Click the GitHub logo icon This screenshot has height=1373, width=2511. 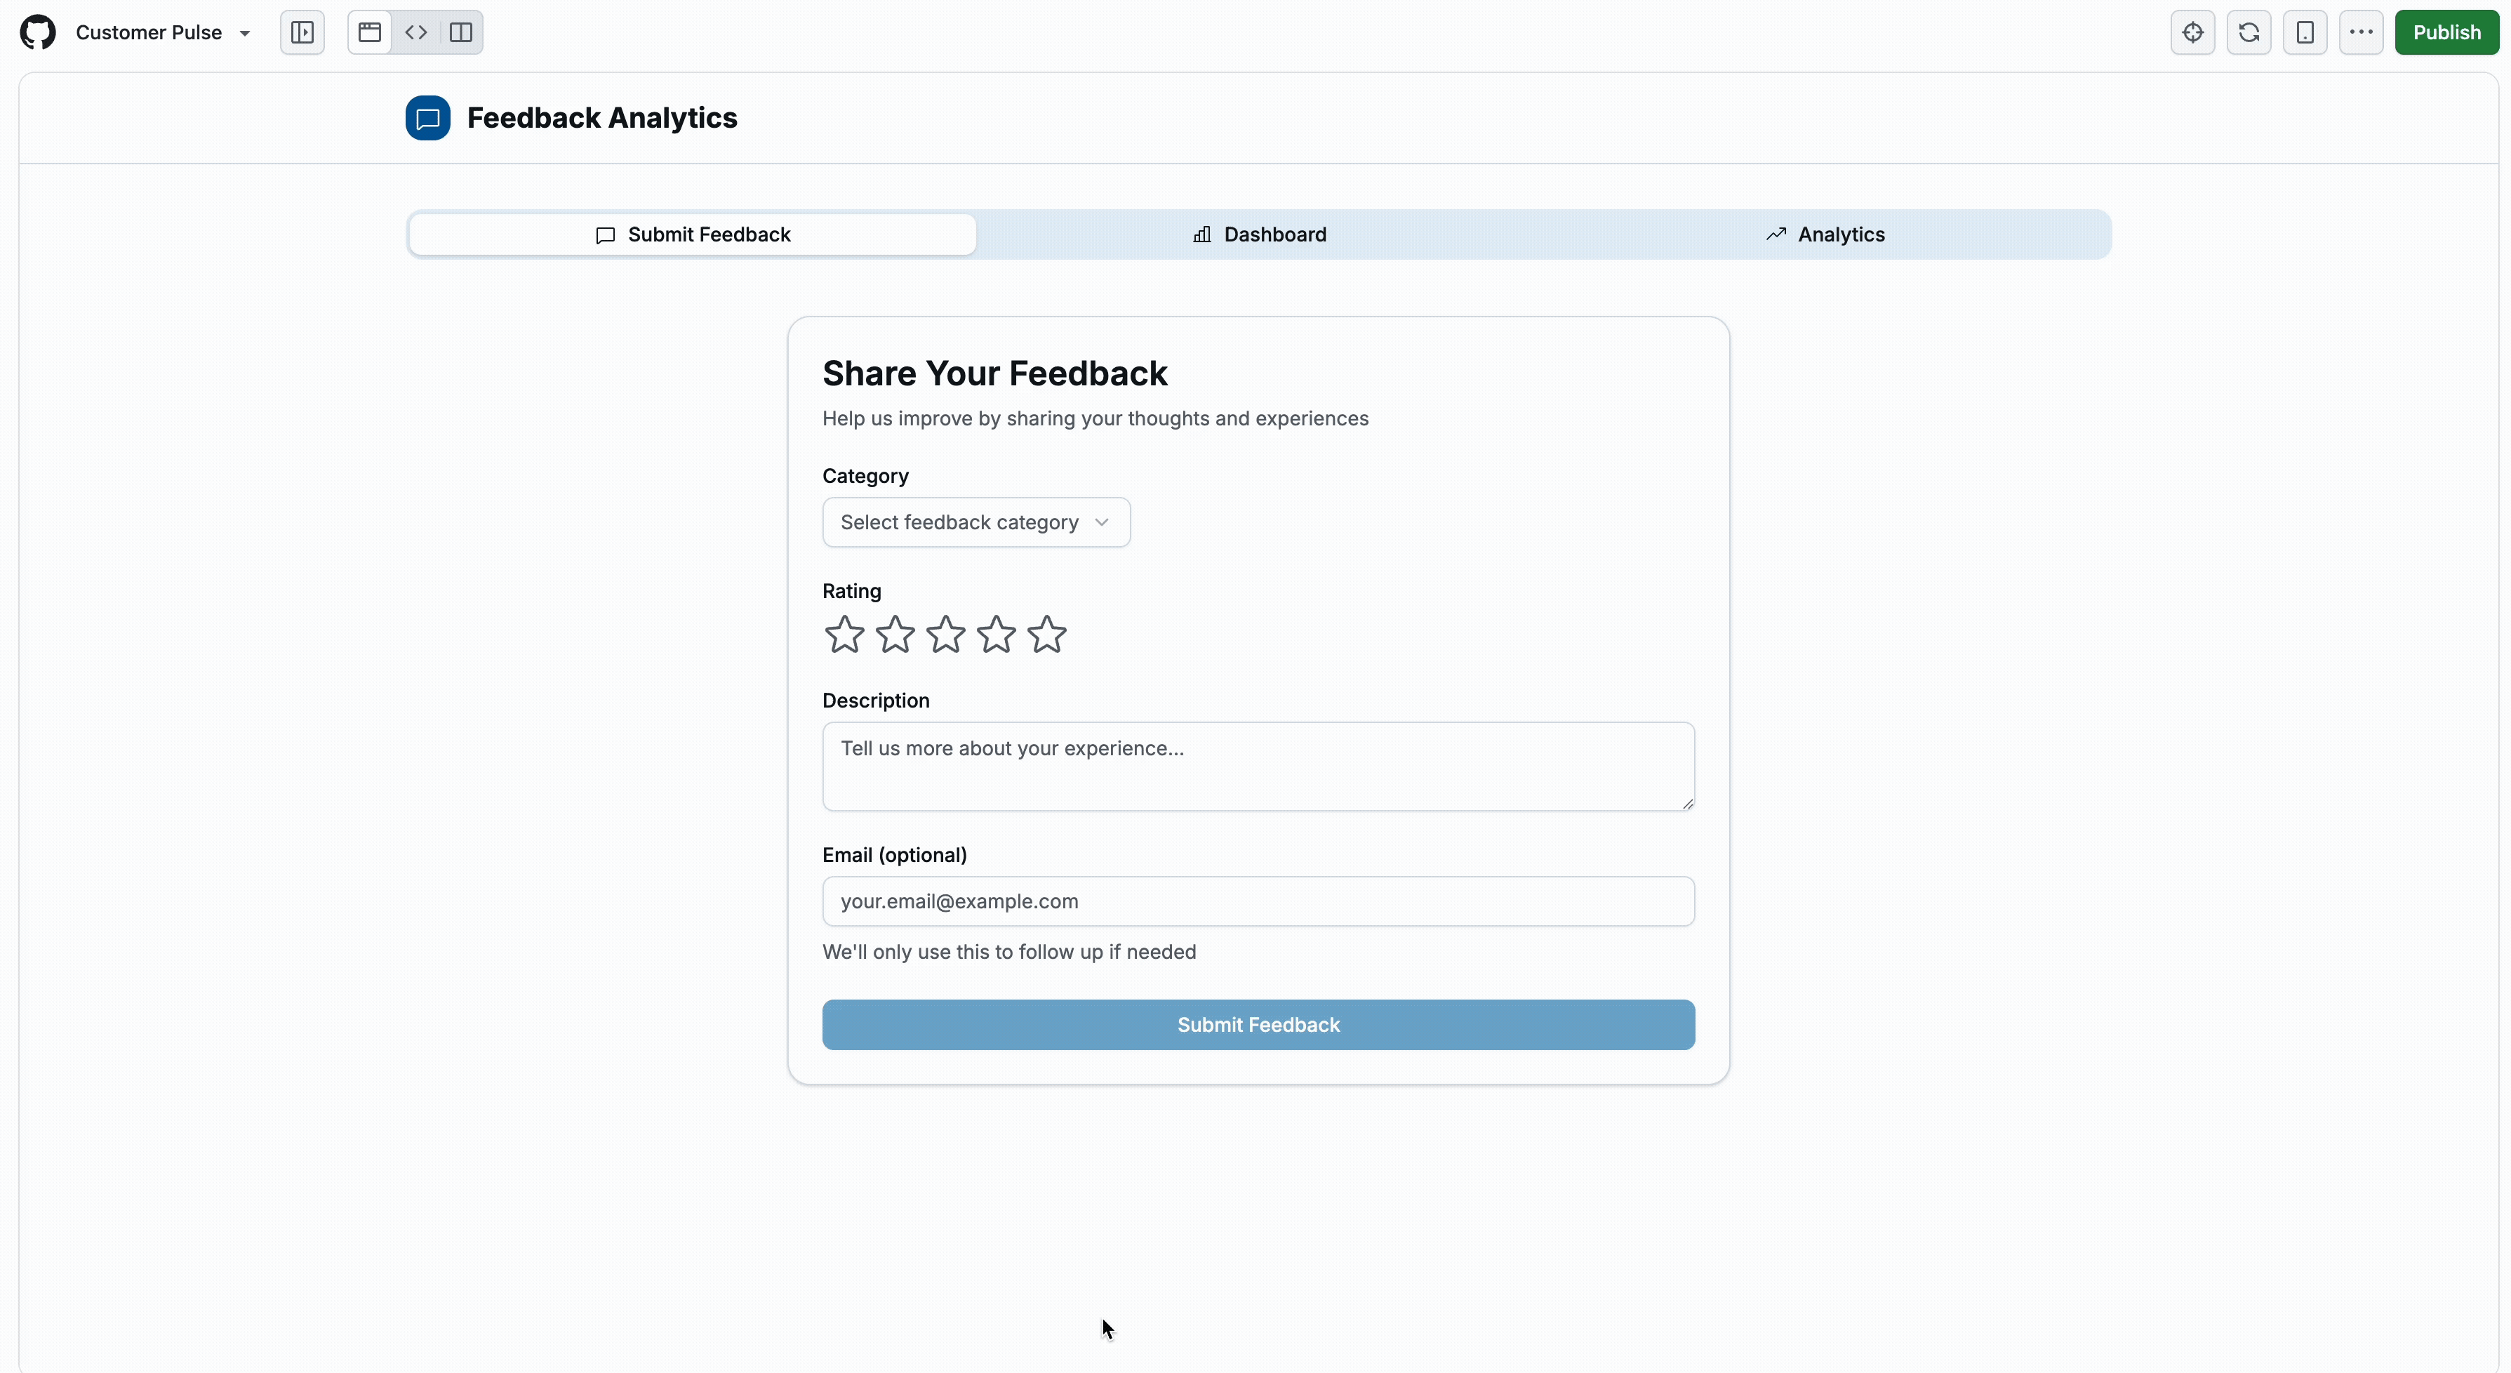tap(37, 32)
